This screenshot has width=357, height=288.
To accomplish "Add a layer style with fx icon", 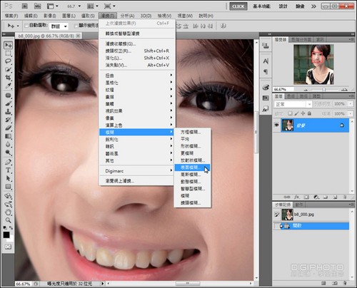I will (297, 197).
